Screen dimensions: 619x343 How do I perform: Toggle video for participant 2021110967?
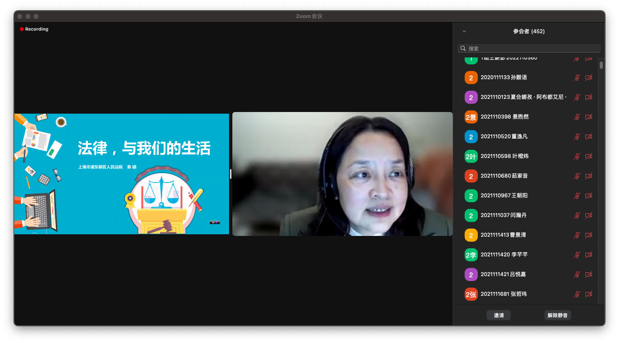588,196
